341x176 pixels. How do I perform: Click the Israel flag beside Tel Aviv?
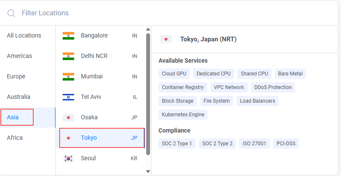tap(68, 97)
